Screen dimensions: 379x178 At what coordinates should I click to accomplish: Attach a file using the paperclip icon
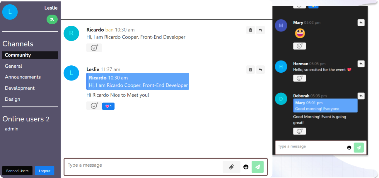pyautogui.click(x=231, y=167)
